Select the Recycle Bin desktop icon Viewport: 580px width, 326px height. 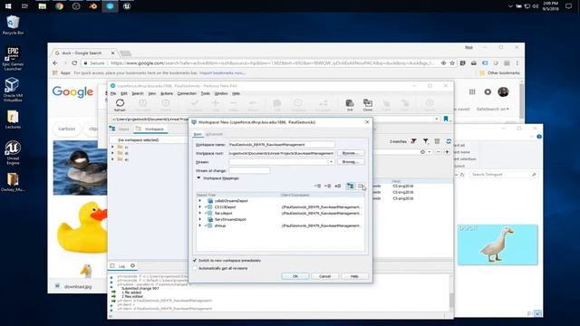pos(13,24)
